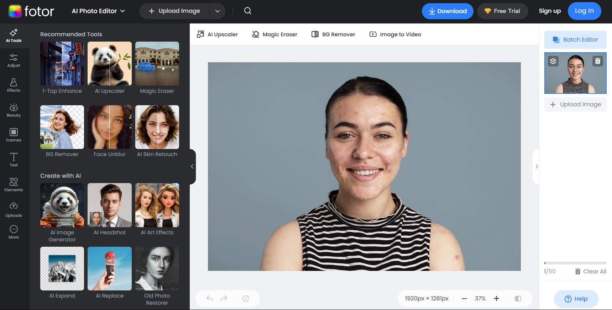Click Upload Image in the right panel
The height and width of the screenshot is (310, 612).
click(x=575, y=105)
